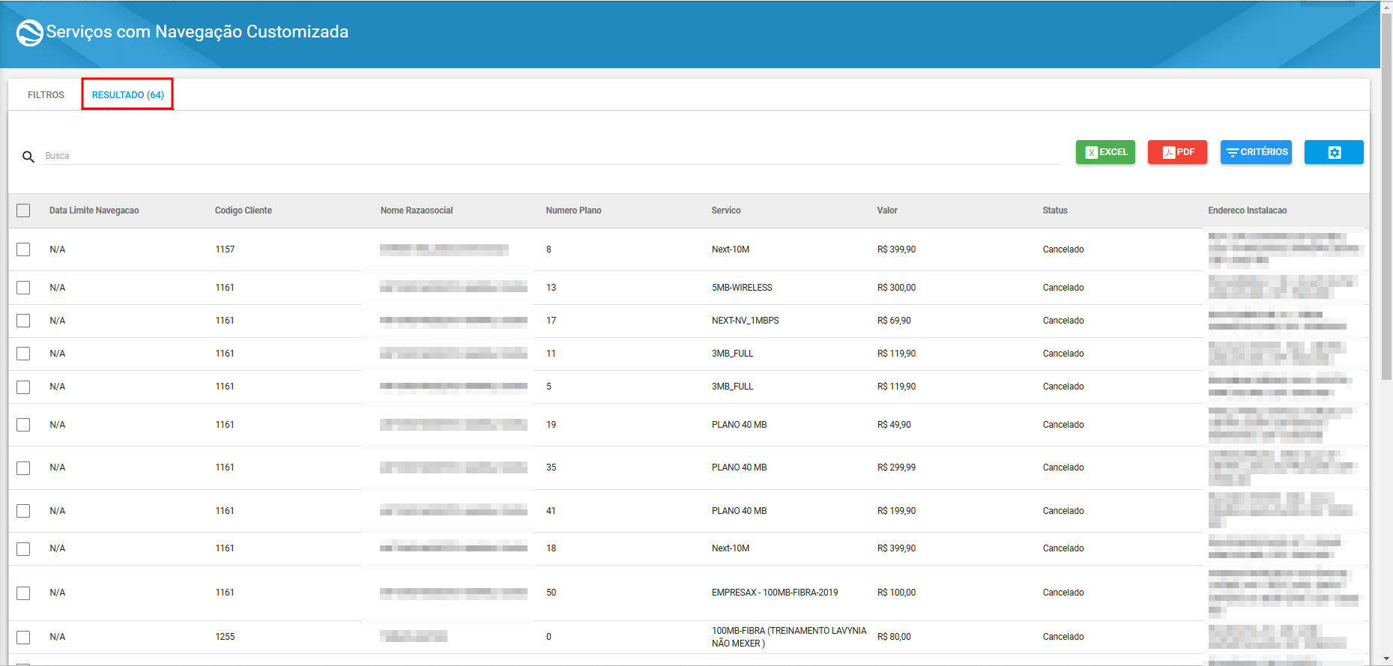Image resolution: width=1393 pixels, height=666 pixels.
Task: Check the row with plan number 11
Action: [23, 354]
